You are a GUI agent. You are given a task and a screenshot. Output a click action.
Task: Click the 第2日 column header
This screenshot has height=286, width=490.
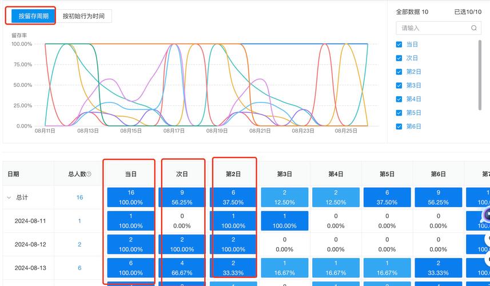point(233,174)
